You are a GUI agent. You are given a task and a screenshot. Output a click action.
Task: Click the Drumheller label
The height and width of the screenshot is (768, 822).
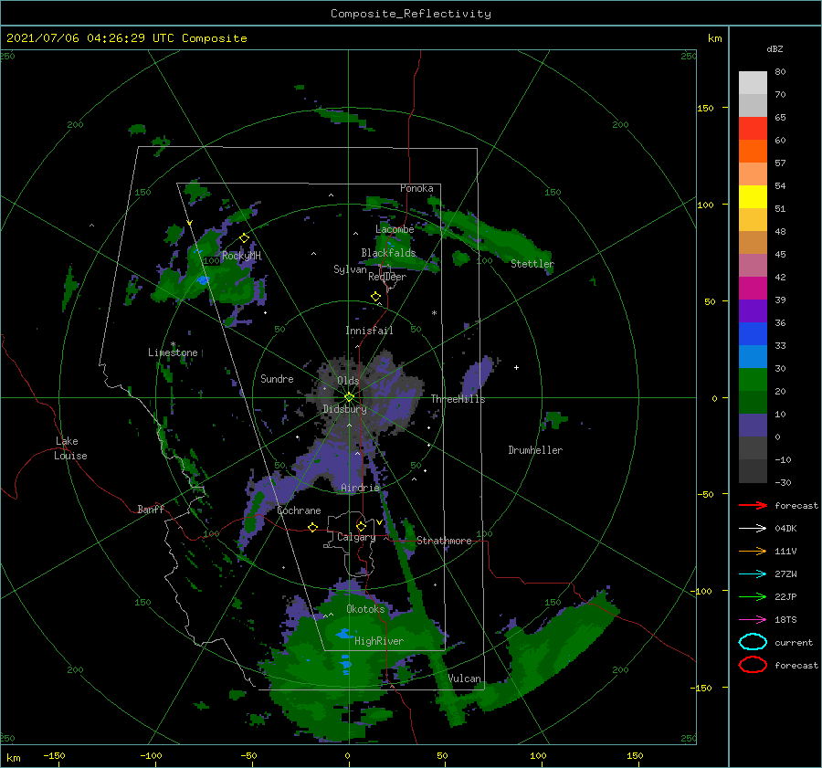pos(535,450)
